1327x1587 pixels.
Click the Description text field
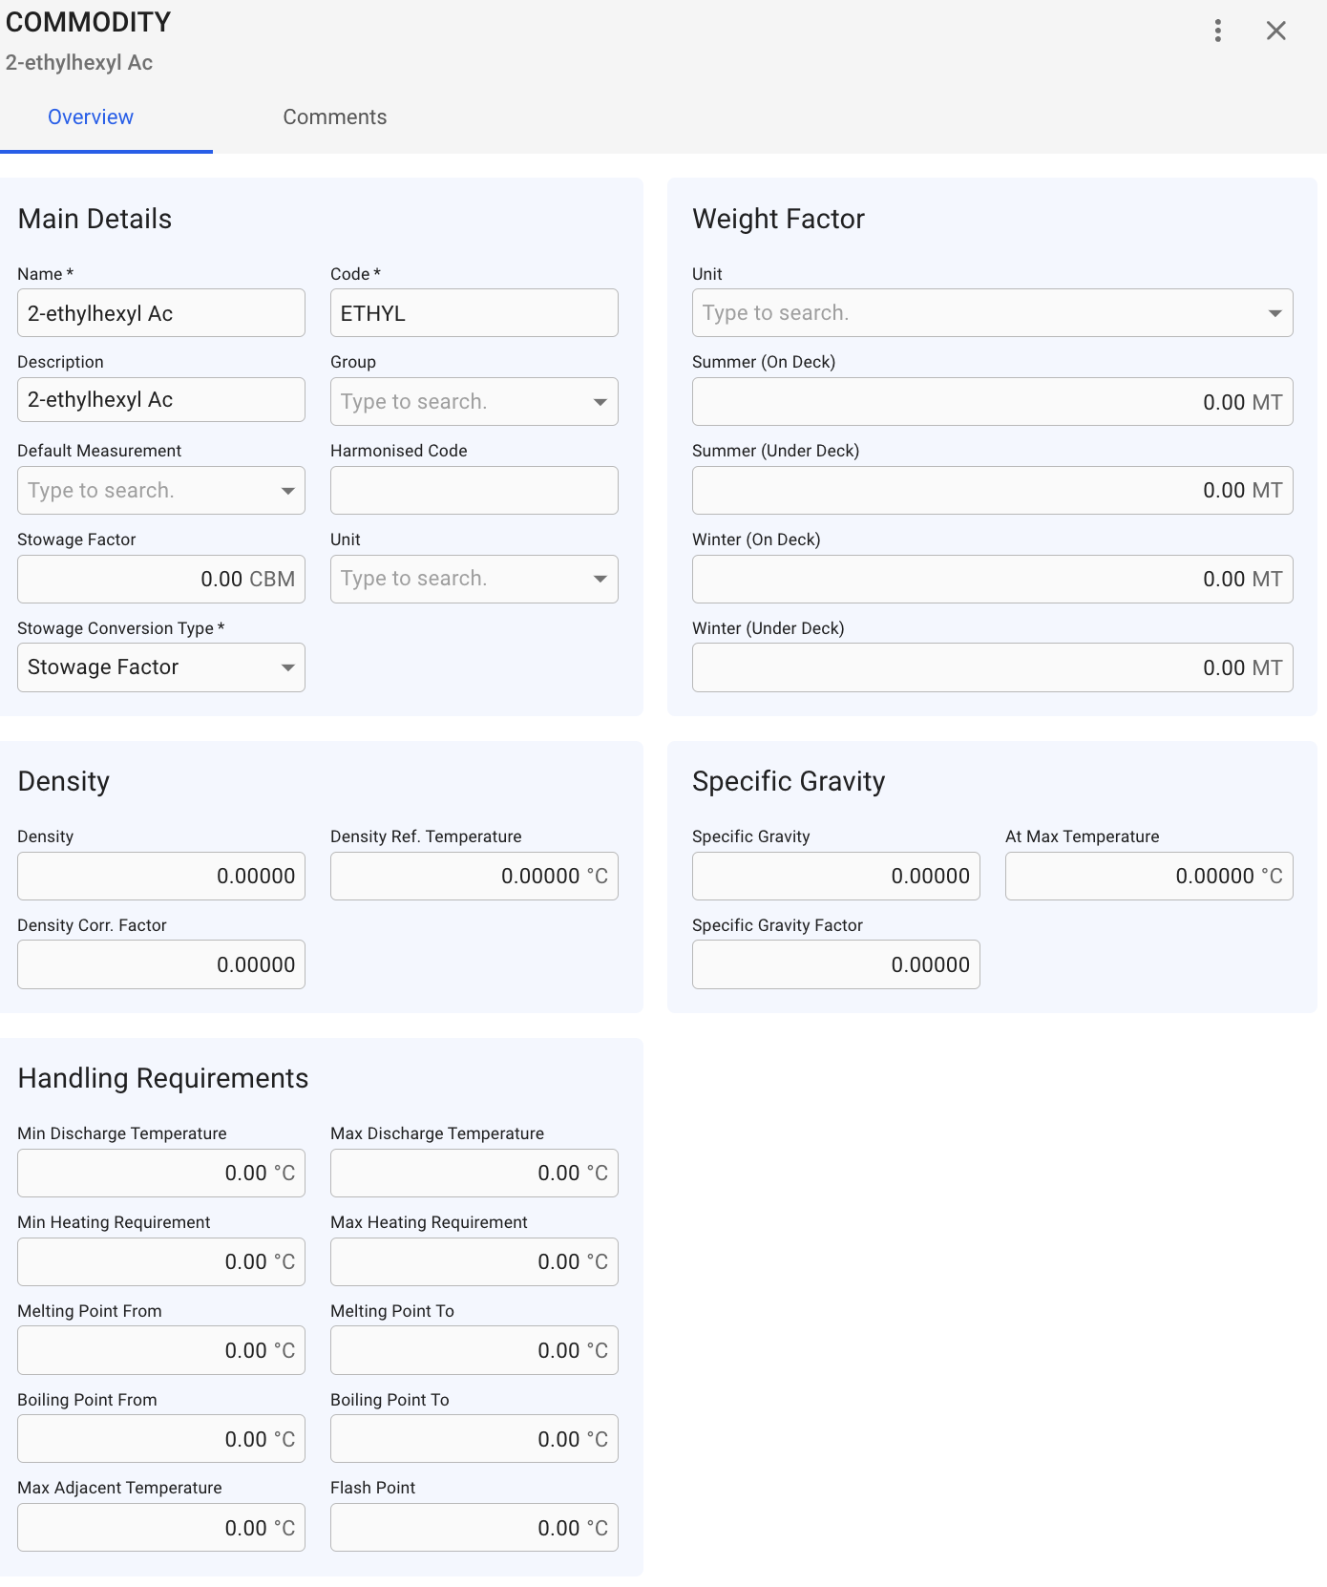(x=160, y=400)
